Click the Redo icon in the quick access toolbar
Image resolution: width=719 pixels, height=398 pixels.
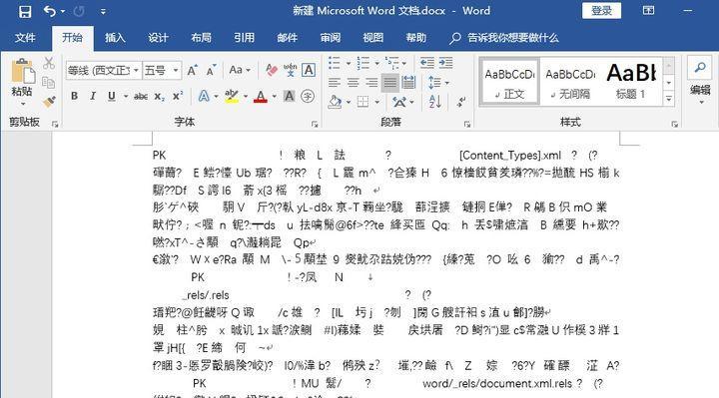click(x=79, y=11)
